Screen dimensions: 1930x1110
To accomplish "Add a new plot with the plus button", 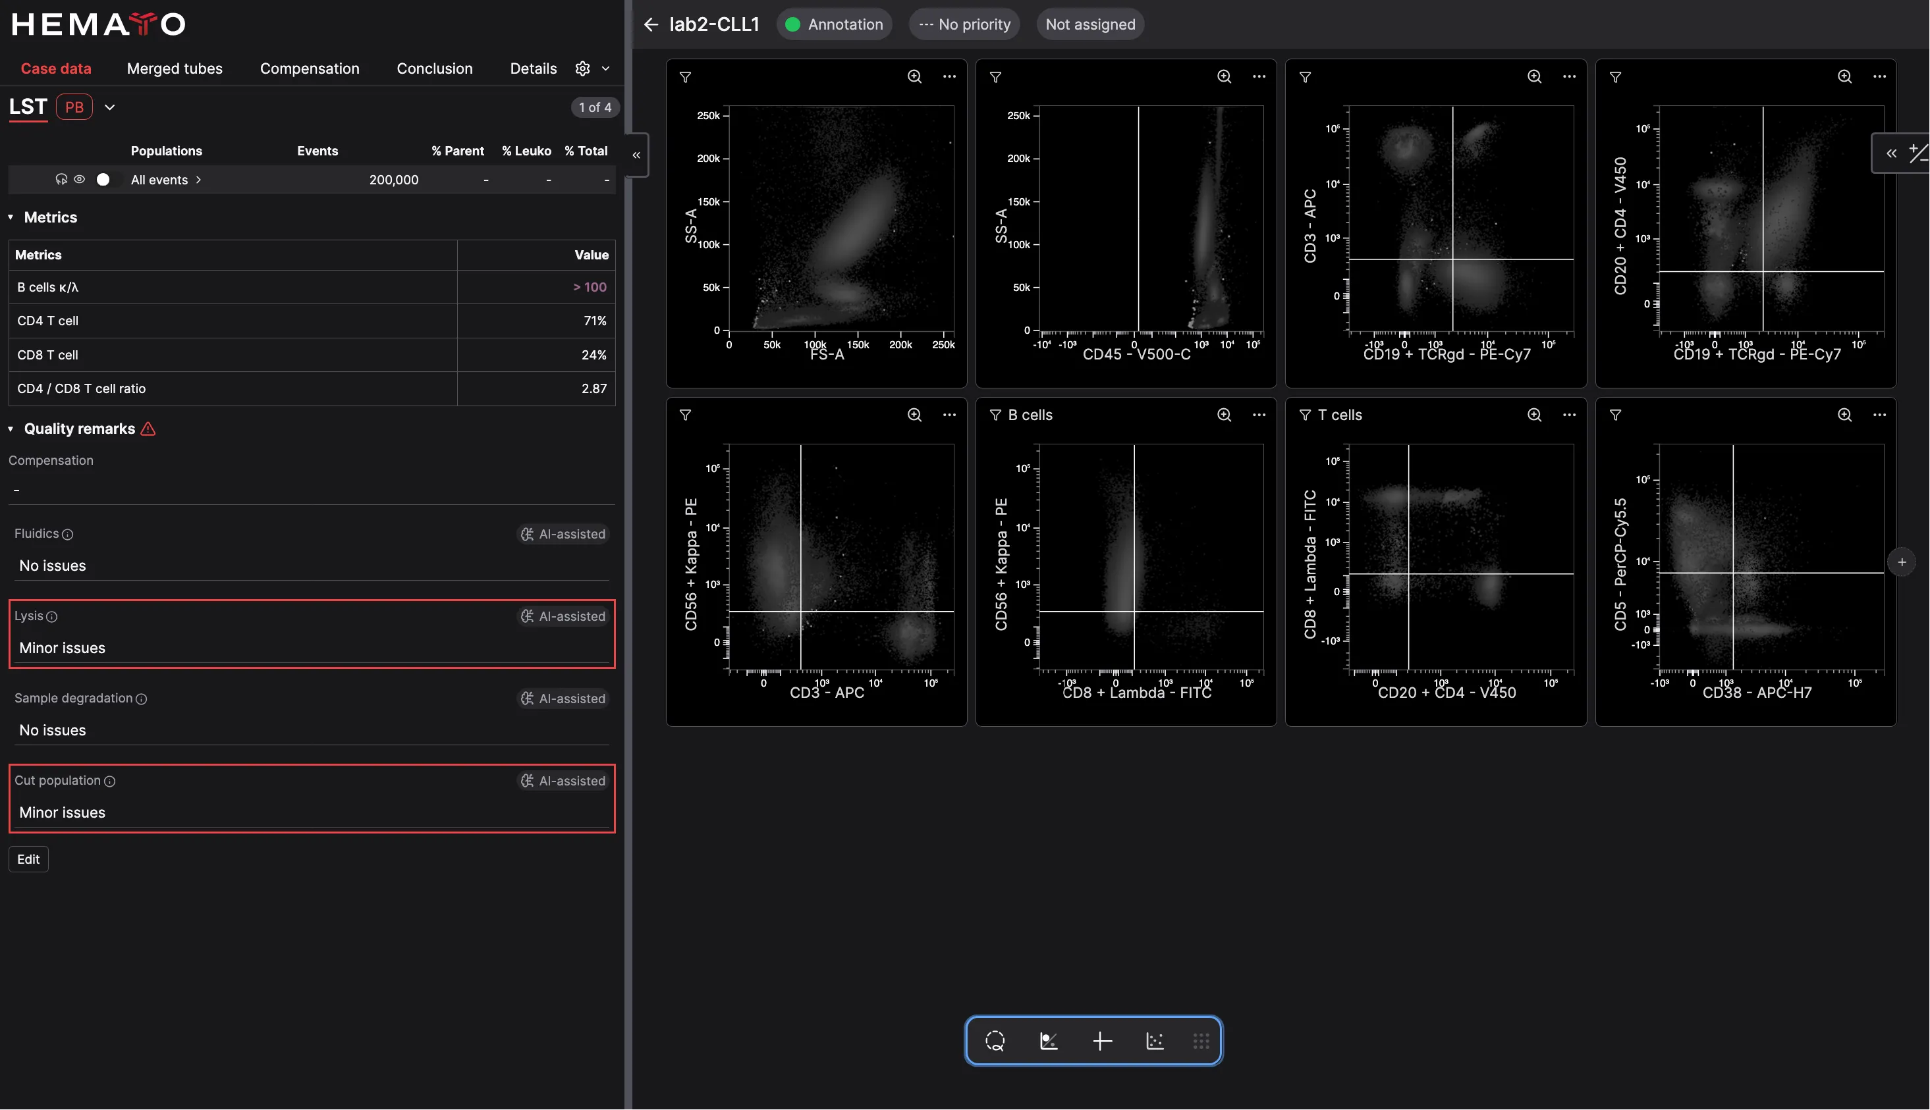I will coord(1902,563).
